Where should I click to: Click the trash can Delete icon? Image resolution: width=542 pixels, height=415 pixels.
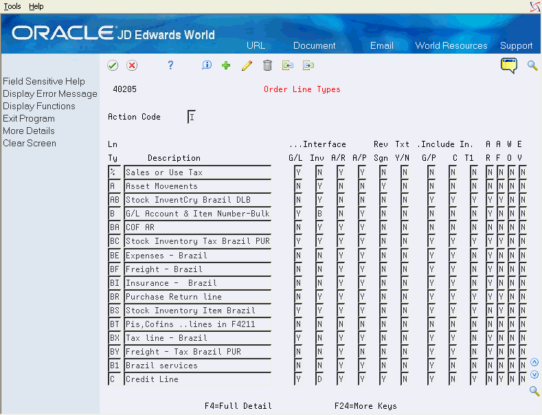point(267,65)
